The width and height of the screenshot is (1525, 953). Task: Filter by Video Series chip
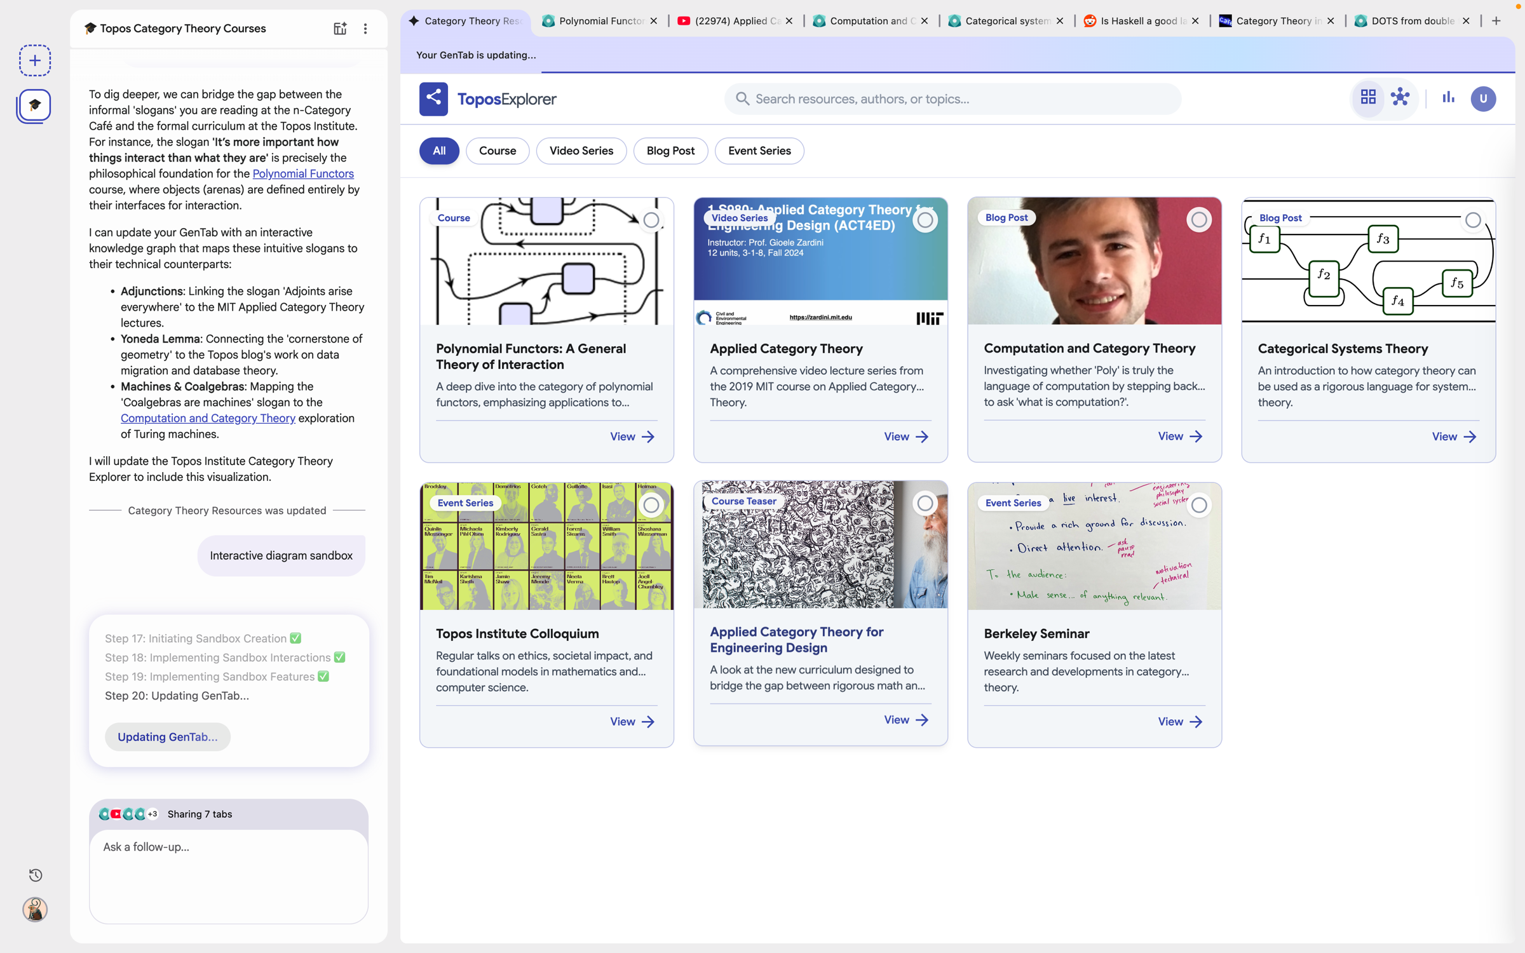(581, 151)
